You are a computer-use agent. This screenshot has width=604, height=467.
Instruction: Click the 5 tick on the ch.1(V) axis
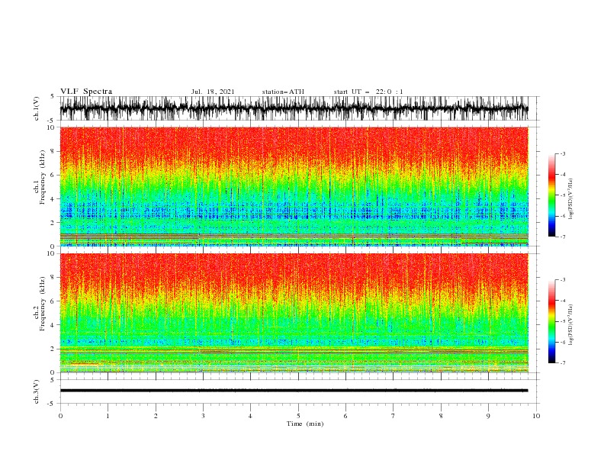point(53,97)
